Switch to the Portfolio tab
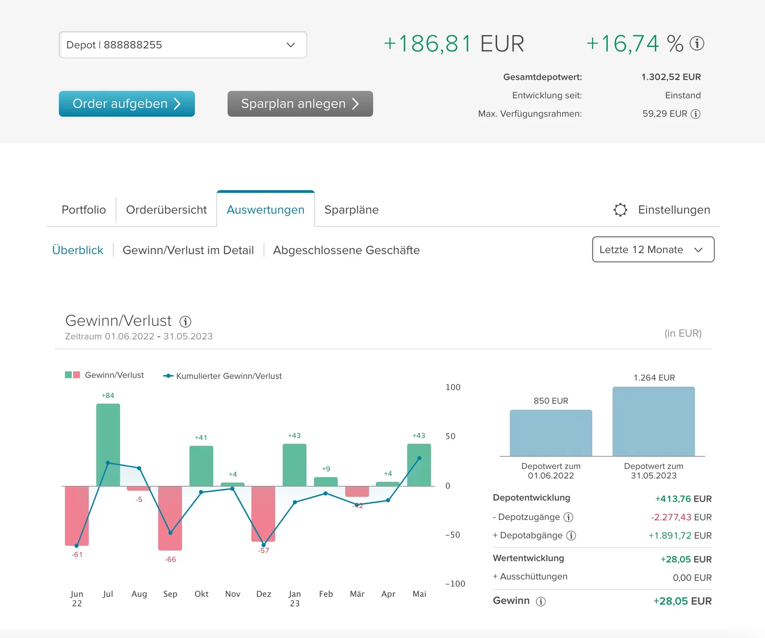The height and width of the screenshot is (638, 765). 84,210
